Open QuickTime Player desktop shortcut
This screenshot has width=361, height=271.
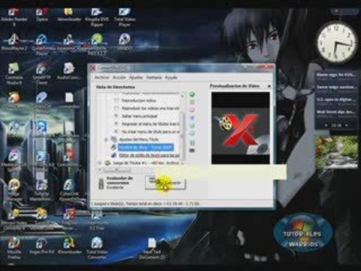point(41,45)
